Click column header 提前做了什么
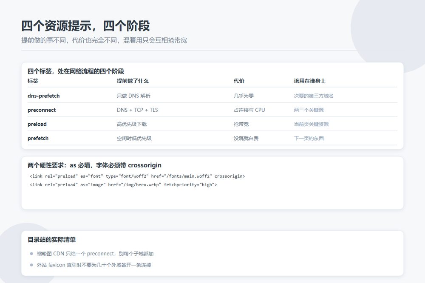 coord(133,81)
